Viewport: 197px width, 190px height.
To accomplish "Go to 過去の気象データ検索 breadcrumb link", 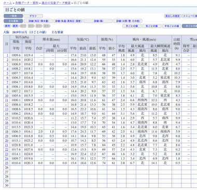I will [56, 3].
